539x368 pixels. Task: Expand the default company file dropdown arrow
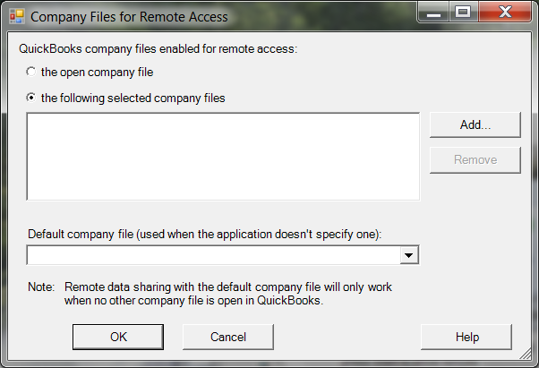409,256
